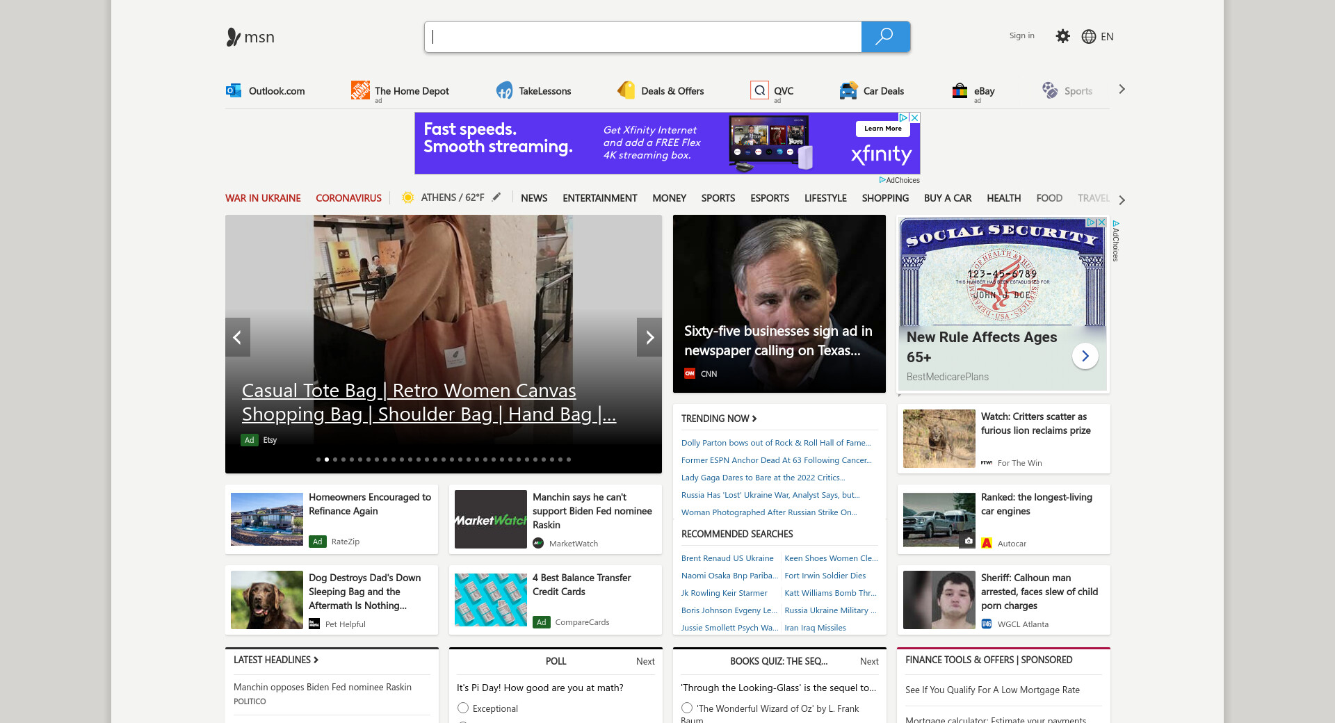This screenshot has height=723, width=1335.
Task: Go to next slide in carousel
Action: pyautogui.click(x=649, y=337)
